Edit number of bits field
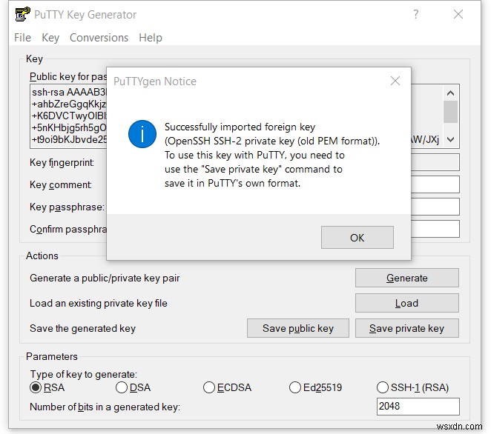 point(418,407)
